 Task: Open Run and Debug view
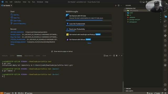pyautogui.click(x=165, y=21)
